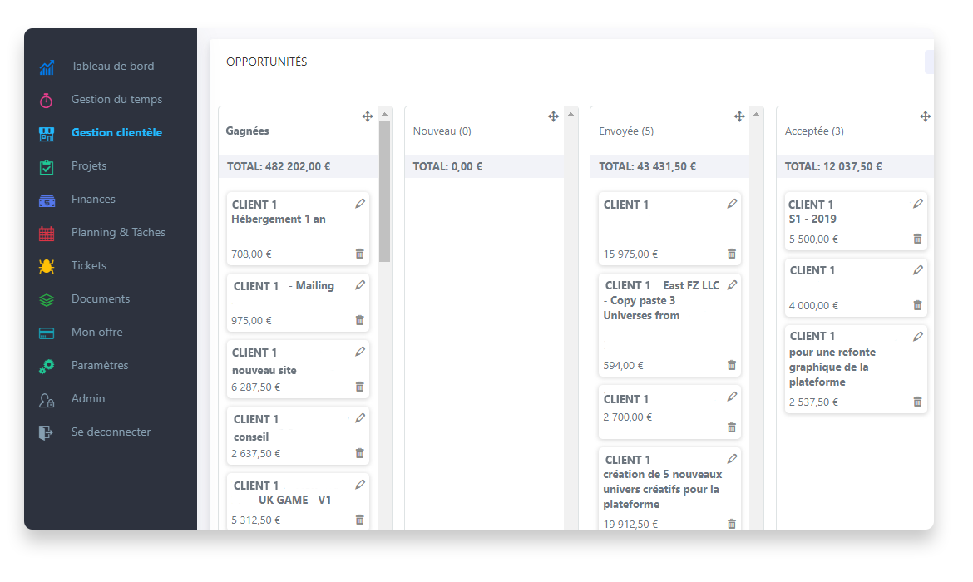Select the Tickets bug icon
The height and width of the screenshot is (582, 973).
[47, 266]
